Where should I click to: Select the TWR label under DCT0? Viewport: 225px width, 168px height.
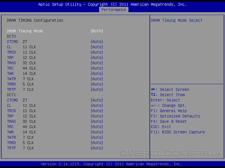click(x=10, y=74)
